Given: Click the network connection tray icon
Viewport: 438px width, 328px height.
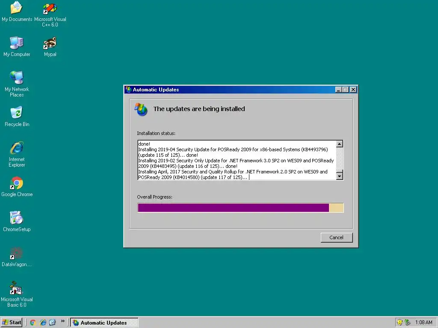Looking at the screenshot, I should tap(408, 322).
